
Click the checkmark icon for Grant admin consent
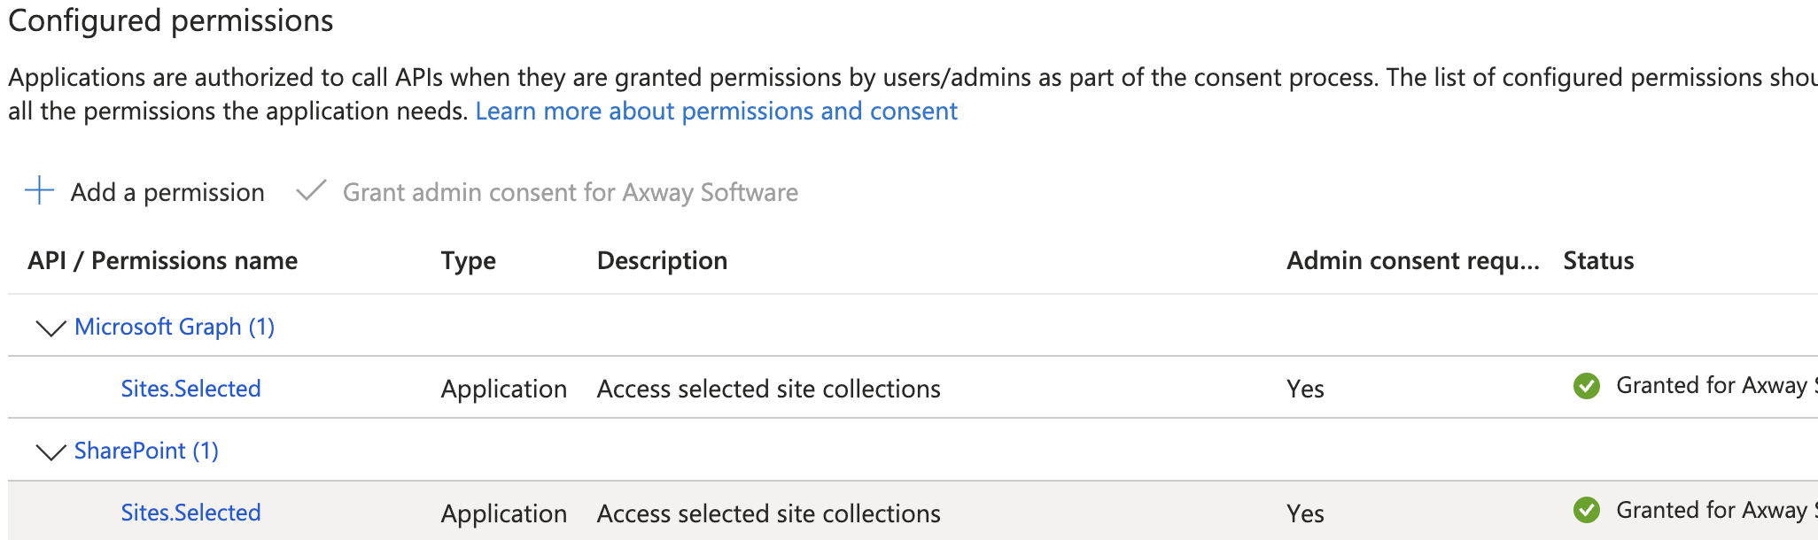(311, 190)
